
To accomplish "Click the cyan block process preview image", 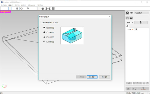I will (x=72, y=35).
